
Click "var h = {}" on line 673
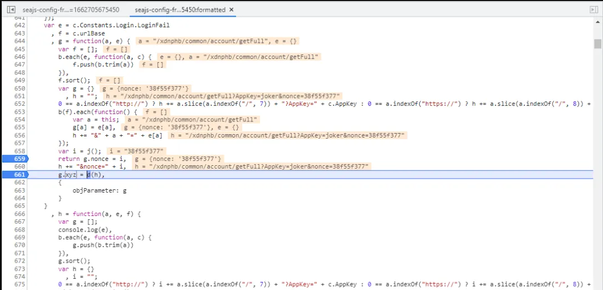76,269
